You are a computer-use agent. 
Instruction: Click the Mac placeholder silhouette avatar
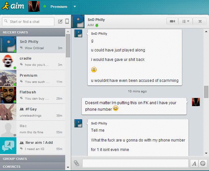click(8, 129)
